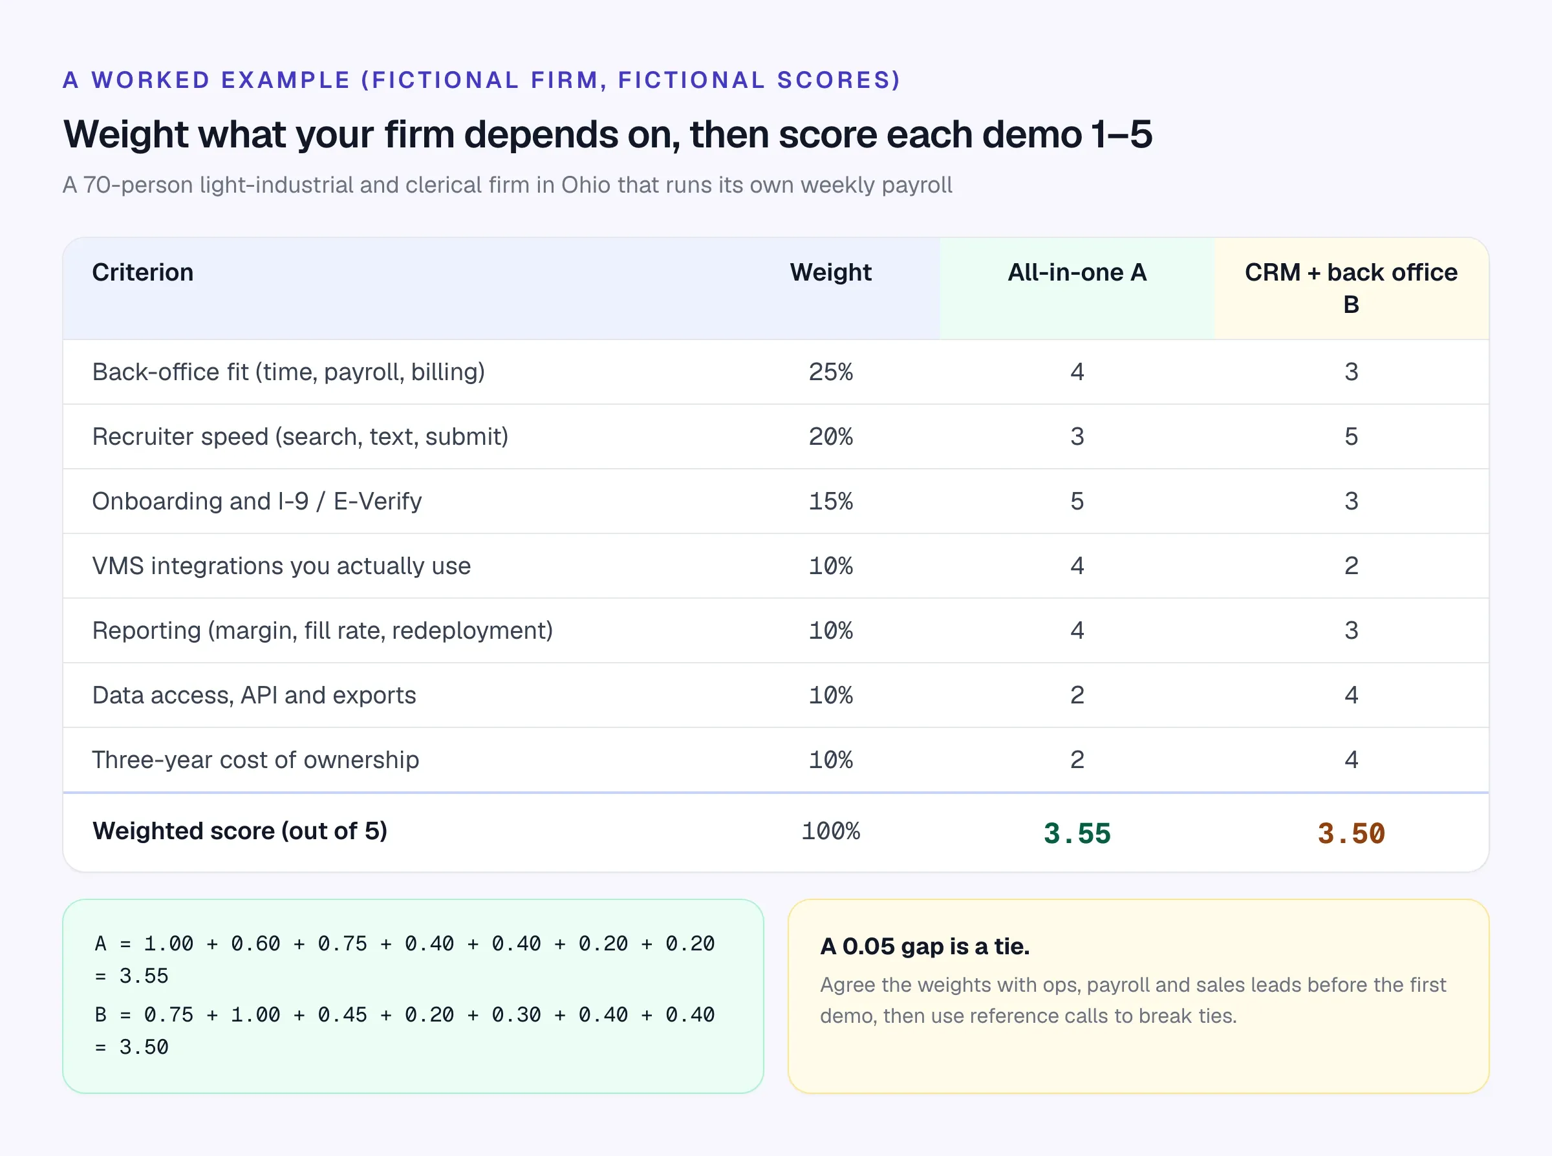
Task: Click All-in-one A score for Reporting row
Action: pos(1076,630)
